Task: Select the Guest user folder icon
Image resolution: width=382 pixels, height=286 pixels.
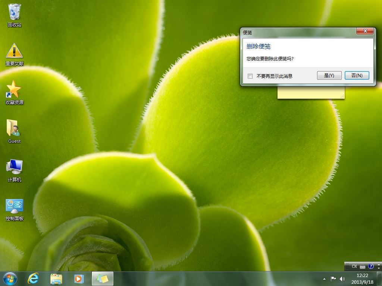Action: [14, 131]
